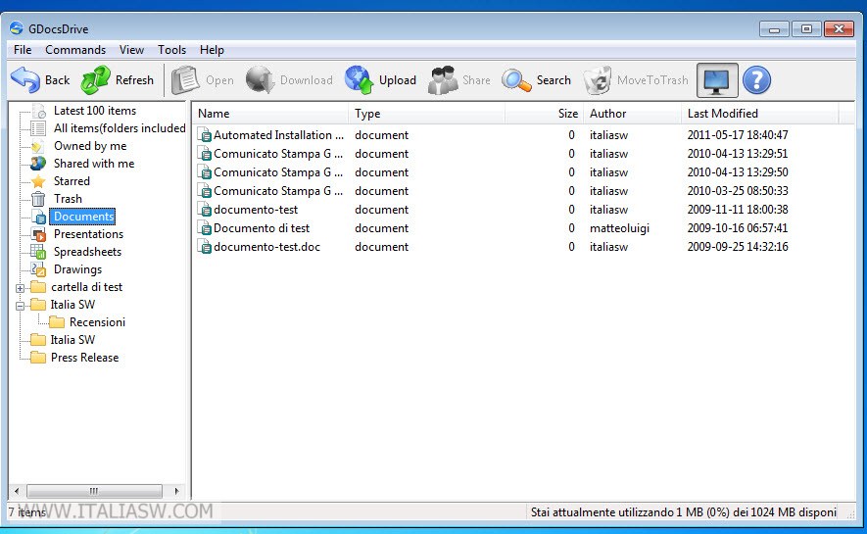
Task: Open the Commands menu
Action: 75,50
